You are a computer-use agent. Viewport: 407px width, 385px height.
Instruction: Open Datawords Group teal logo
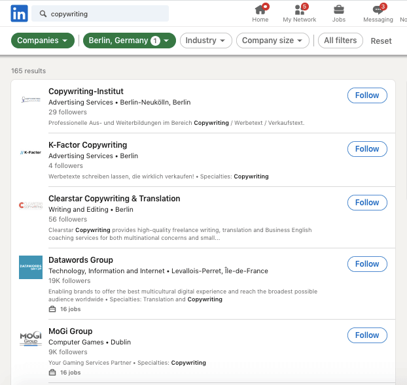(31, 267)
